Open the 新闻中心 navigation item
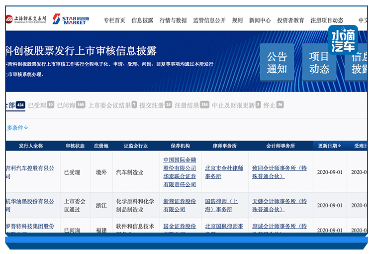Screen dimensions: 373x254 [260, 20]
